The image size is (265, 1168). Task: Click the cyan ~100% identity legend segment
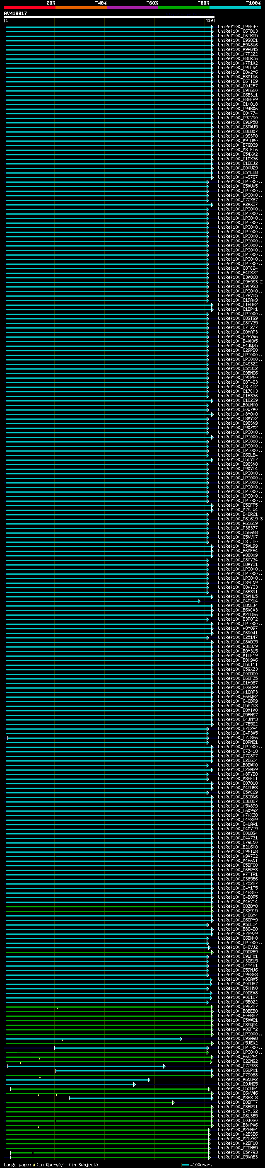pos(235,7)
